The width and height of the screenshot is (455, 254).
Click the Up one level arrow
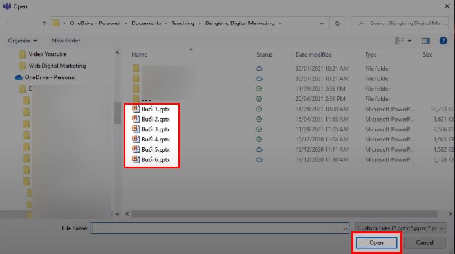pyautogui.click(x=44, y=24)
